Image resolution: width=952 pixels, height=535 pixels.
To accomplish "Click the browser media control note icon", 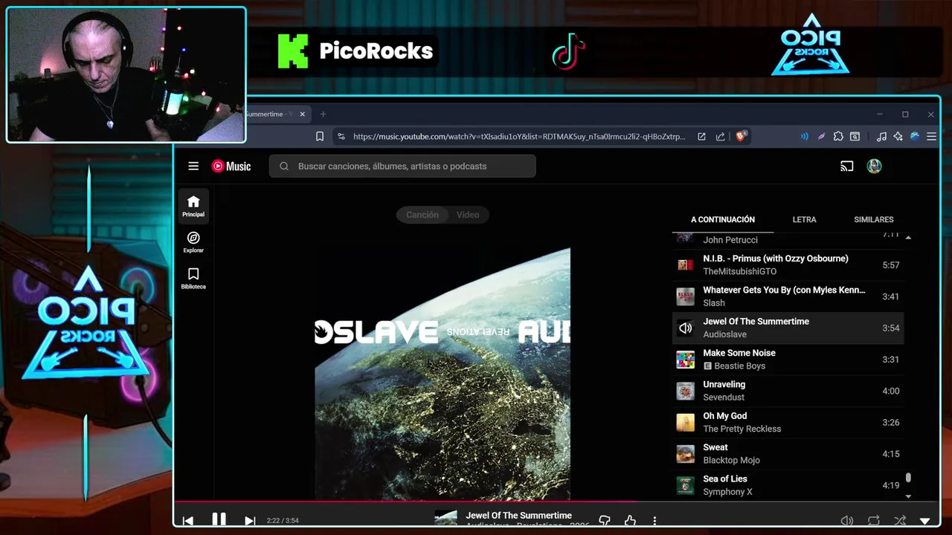I will click(881, 137).
